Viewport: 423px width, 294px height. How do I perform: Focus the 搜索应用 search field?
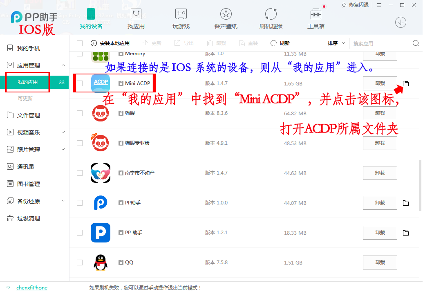tap(380, 43)
